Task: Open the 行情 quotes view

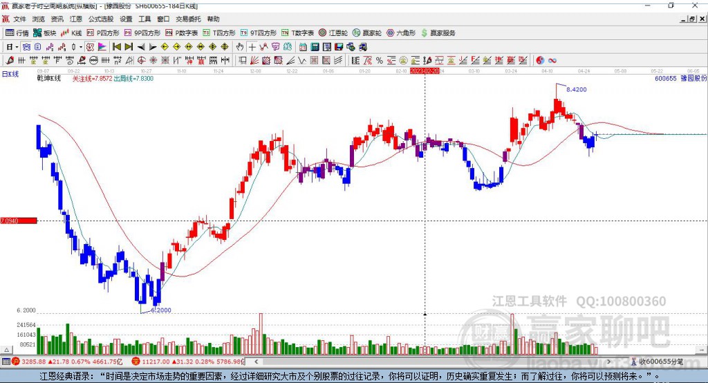Action: (17, 33)
